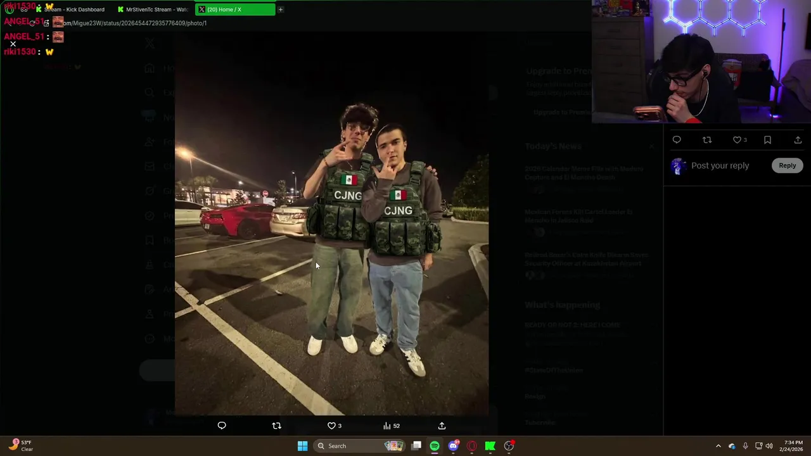
Task: Open the Windows Start menu
Action: click(x=302, y=446)
